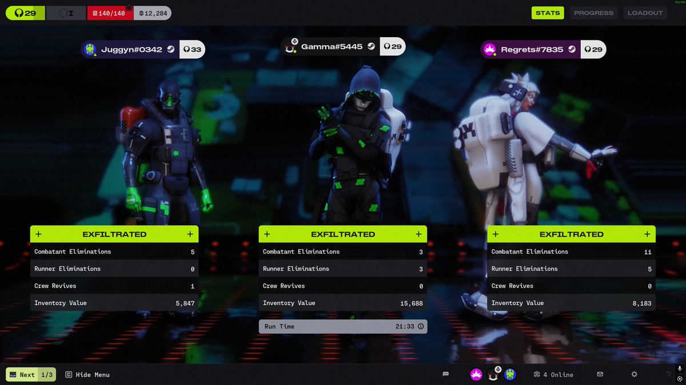Click the Hide Menu button
Screen dimensions: 686x385
87,375
